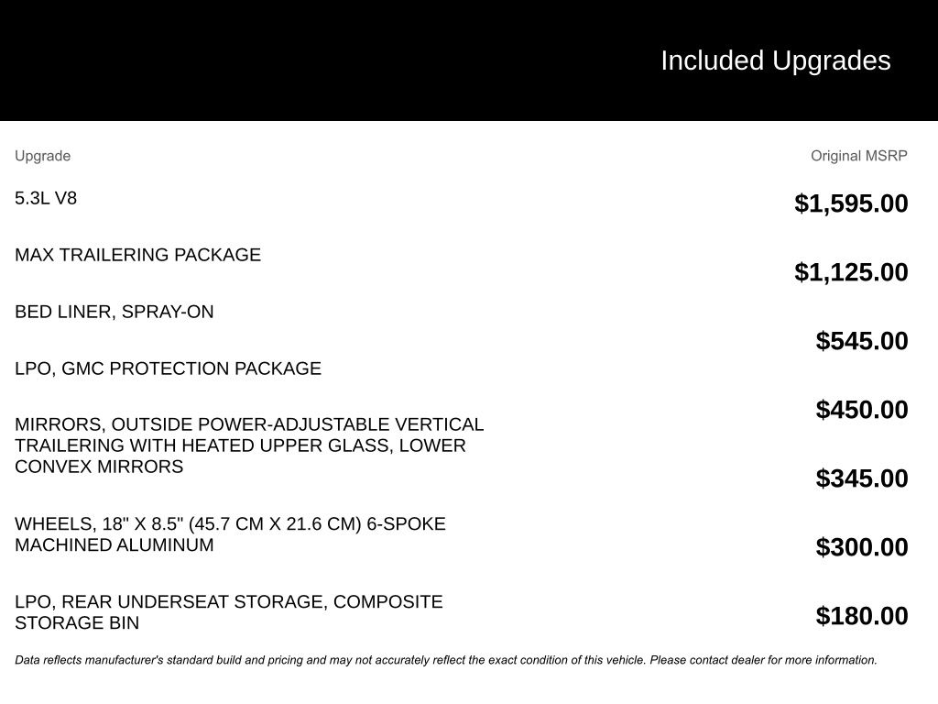Click the Original MSRP column header

tap(858, 156)
